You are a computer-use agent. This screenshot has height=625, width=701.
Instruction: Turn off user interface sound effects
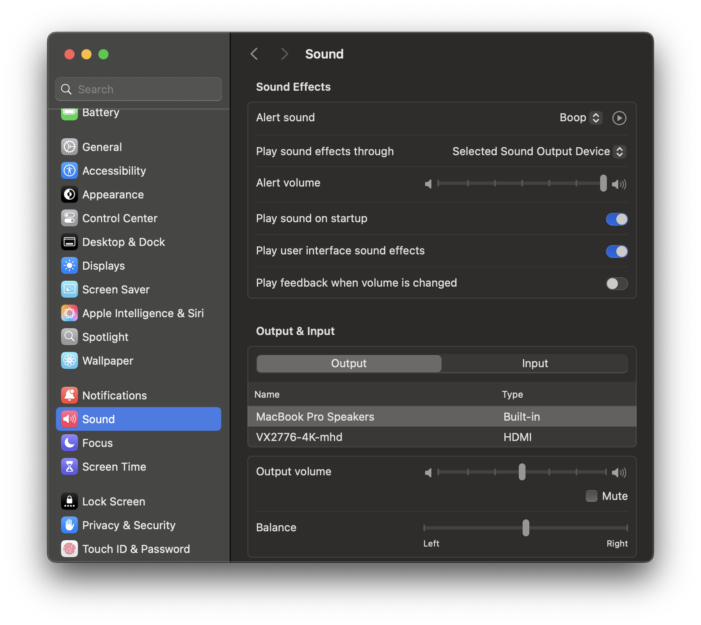(617, 251)
